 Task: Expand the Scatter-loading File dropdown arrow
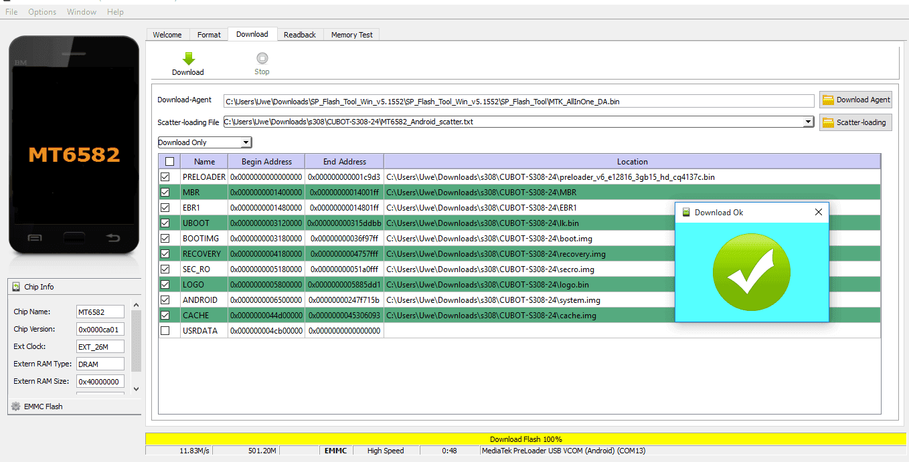[809, 122]
